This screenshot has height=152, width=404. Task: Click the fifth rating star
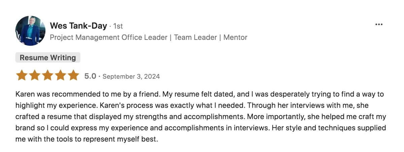pyautogui.click(x=73, y=75)
